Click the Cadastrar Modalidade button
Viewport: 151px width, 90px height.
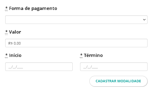[118, 81]
